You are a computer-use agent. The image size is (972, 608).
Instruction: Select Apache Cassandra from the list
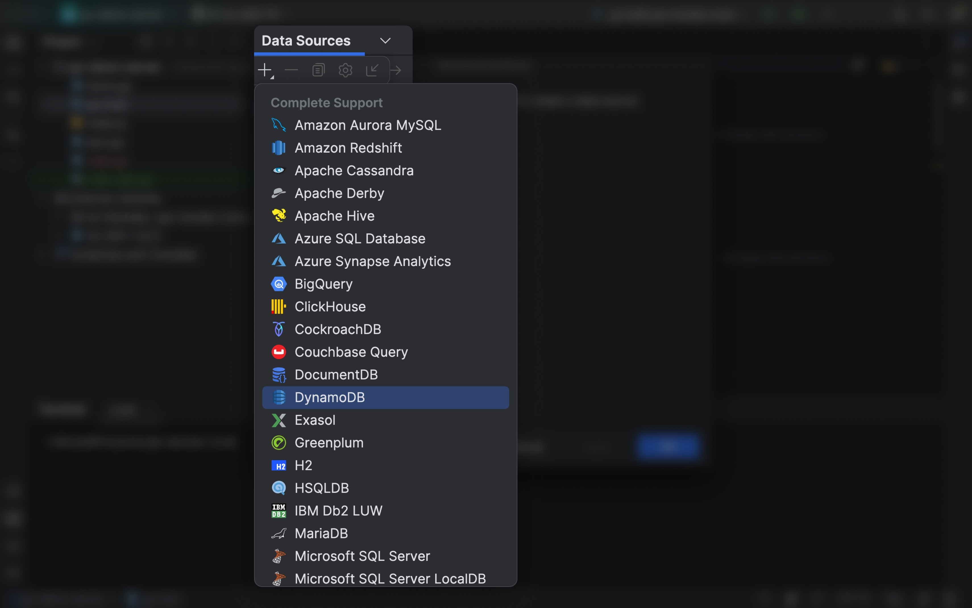354,170
